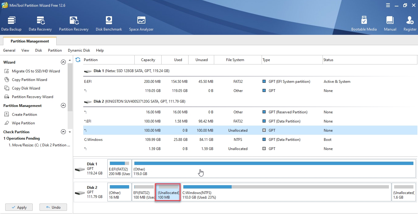Click the MiniTool app logo in the title bar
418x220 pixels.
tap(5, 5)
